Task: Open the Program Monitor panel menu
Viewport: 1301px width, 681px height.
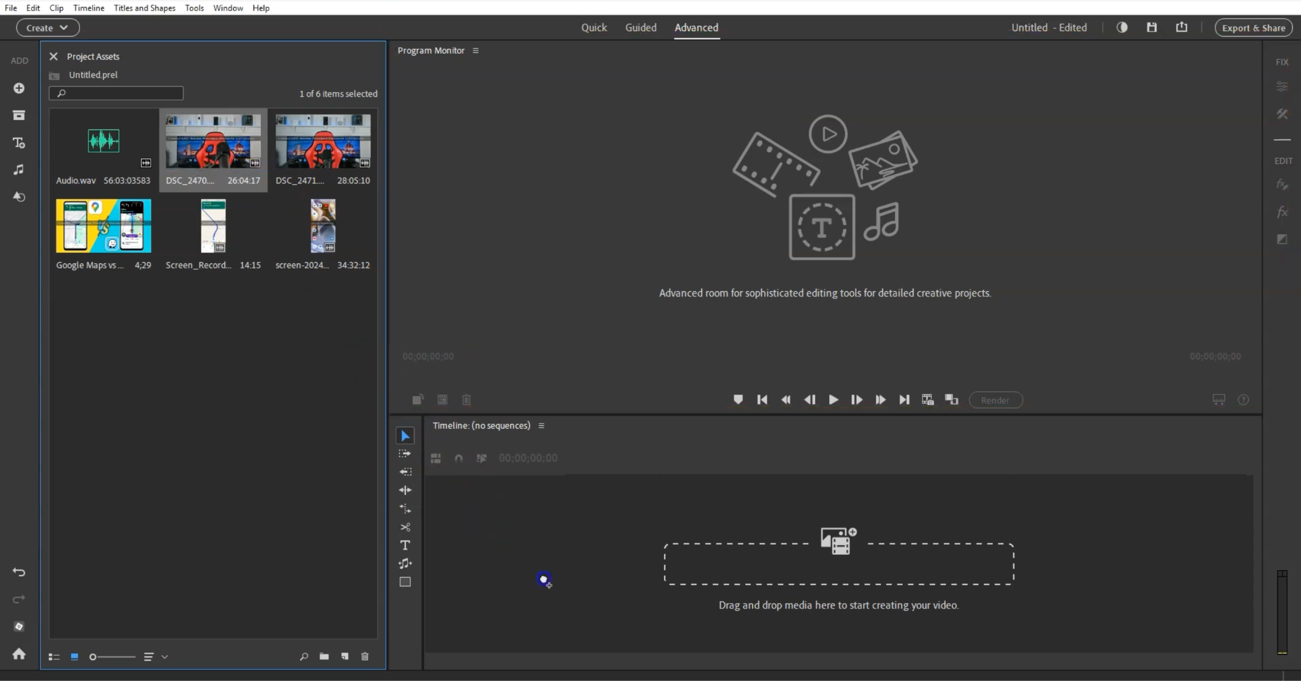Action: coord(475,50)
